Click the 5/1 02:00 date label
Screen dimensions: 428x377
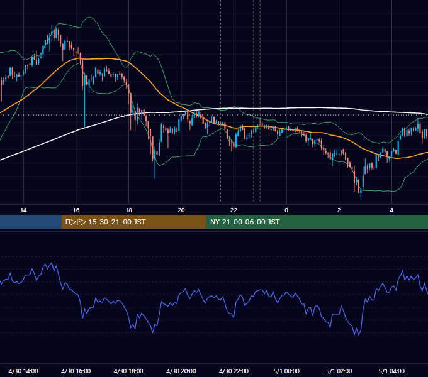click(339, 371)
